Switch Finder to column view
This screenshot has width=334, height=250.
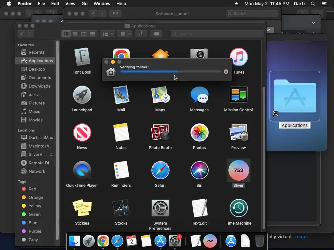coord(84,34)
